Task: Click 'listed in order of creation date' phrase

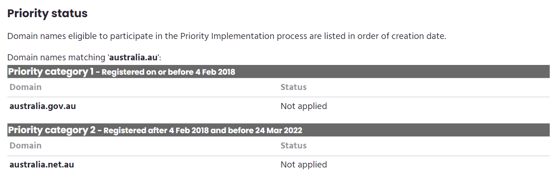Action: (x=385, y=36)
